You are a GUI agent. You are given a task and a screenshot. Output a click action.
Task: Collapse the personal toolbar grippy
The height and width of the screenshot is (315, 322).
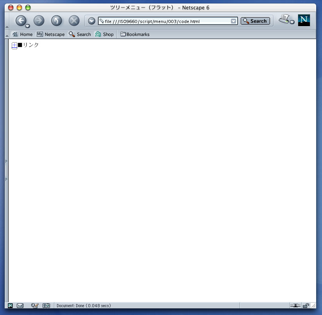(x=7, y=34)
